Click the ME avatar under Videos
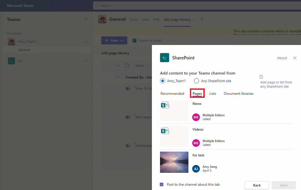Viewport: 301px width, 190px height. click(196, 143)
